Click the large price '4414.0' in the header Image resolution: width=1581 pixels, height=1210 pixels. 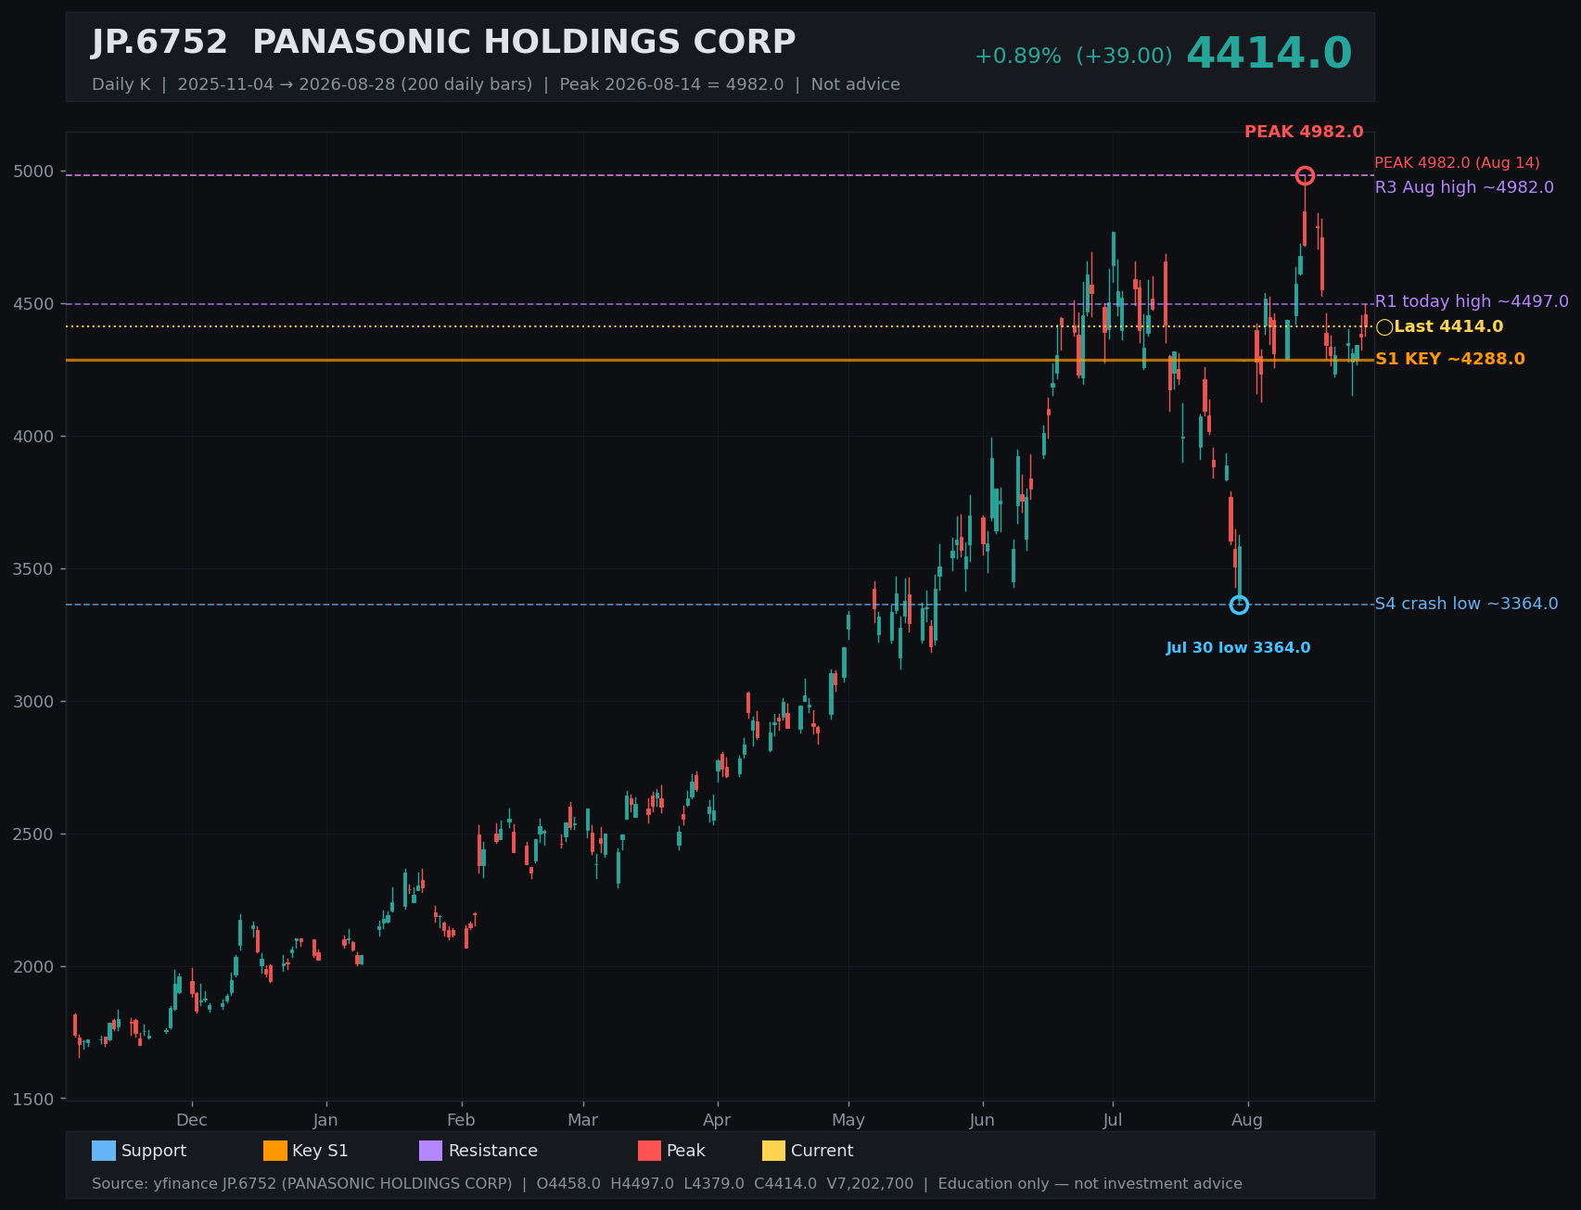(1269, 54)
